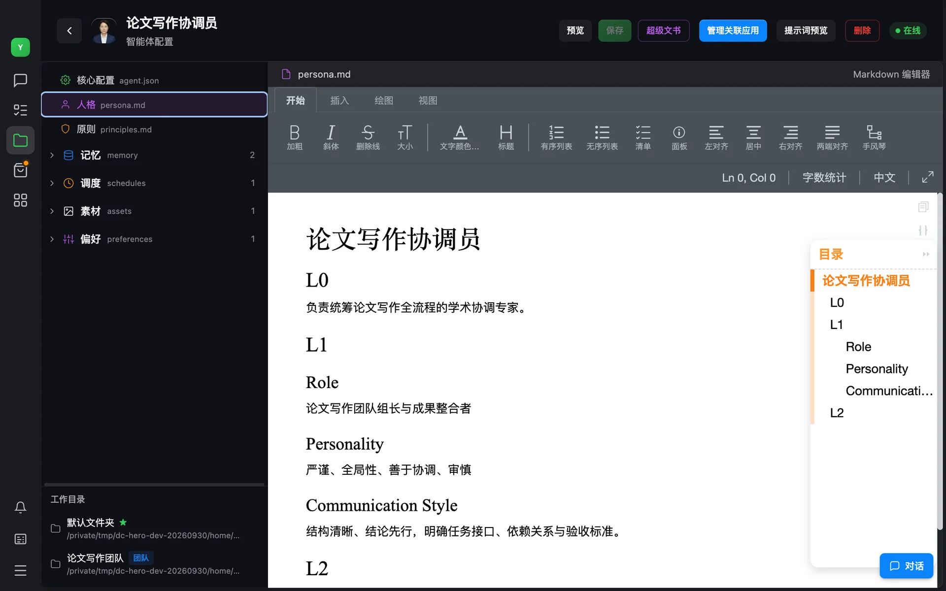Apply italic (斜体) formatting

(331, 137)
